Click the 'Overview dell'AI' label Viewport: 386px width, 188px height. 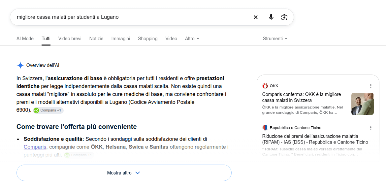43,65
